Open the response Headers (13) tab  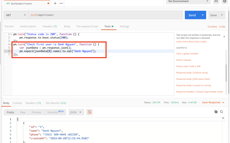(x=33, y=103)
